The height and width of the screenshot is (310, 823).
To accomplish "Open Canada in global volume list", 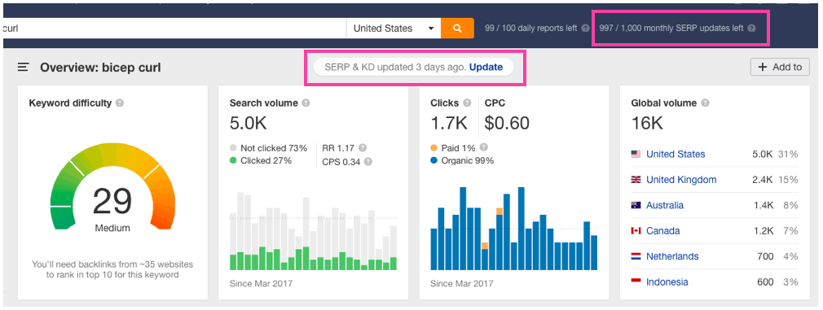I will [x=663, y=231].
